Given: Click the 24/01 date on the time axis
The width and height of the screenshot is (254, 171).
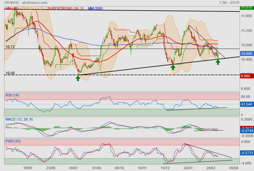Looking at the screenshot, I should [x=188, y=168].
